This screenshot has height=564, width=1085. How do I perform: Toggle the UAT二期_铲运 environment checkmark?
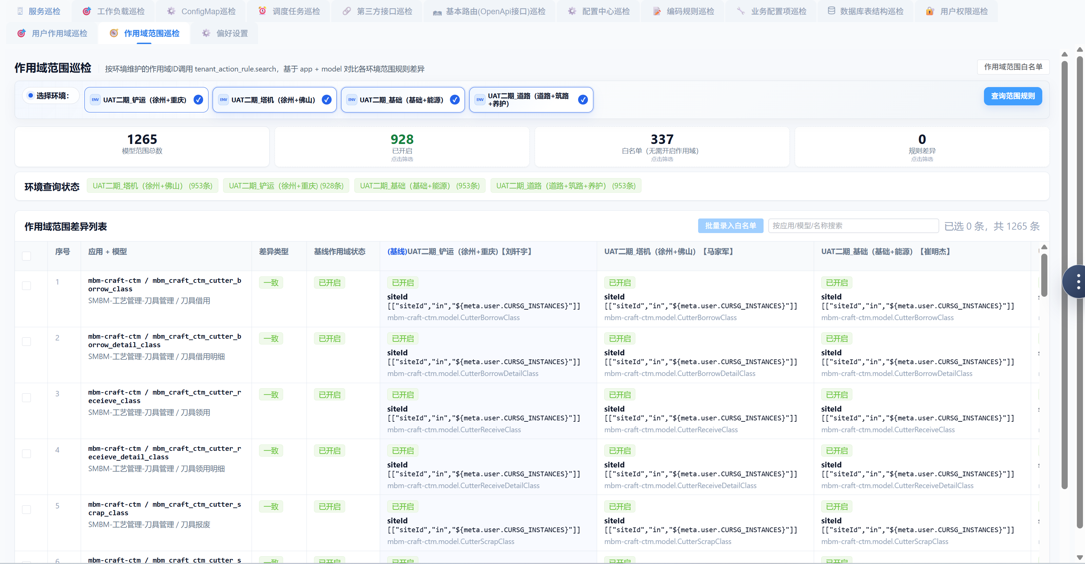click(198, 100)
